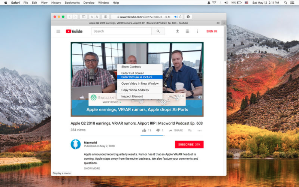299x187 pixels.
Task: Open Notification bell in menu bar
Action: (x=209, y=3)
